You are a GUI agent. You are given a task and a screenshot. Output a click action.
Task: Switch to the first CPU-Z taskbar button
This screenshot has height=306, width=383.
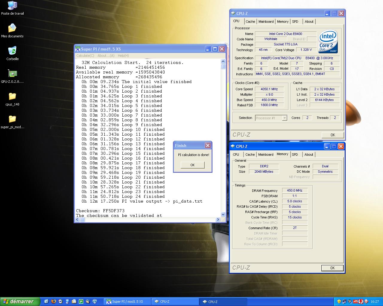click(175, 302)
